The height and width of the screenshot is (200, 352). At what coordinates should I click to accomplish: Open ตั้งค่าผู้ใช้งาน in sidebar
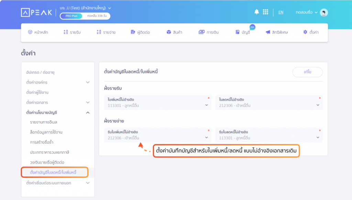tap(37, 92)
